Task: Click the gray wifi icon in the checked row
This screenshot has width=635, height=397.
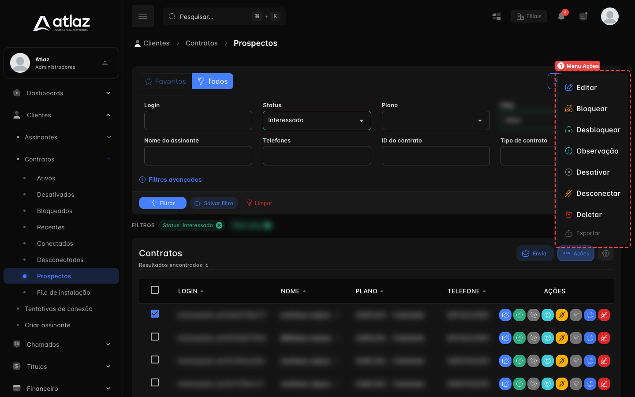Action: point(576,315)
